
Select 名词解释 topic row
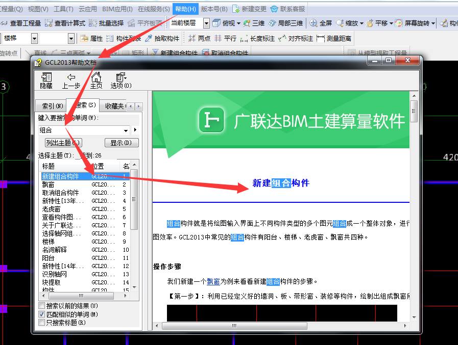[84, 250]
